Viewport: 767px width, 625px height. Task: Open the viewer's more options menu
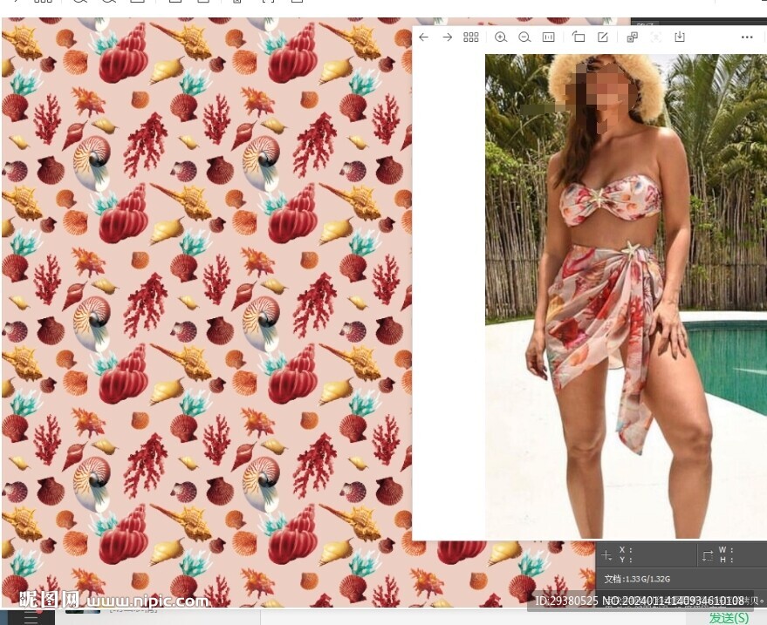[x=747, y=37]
